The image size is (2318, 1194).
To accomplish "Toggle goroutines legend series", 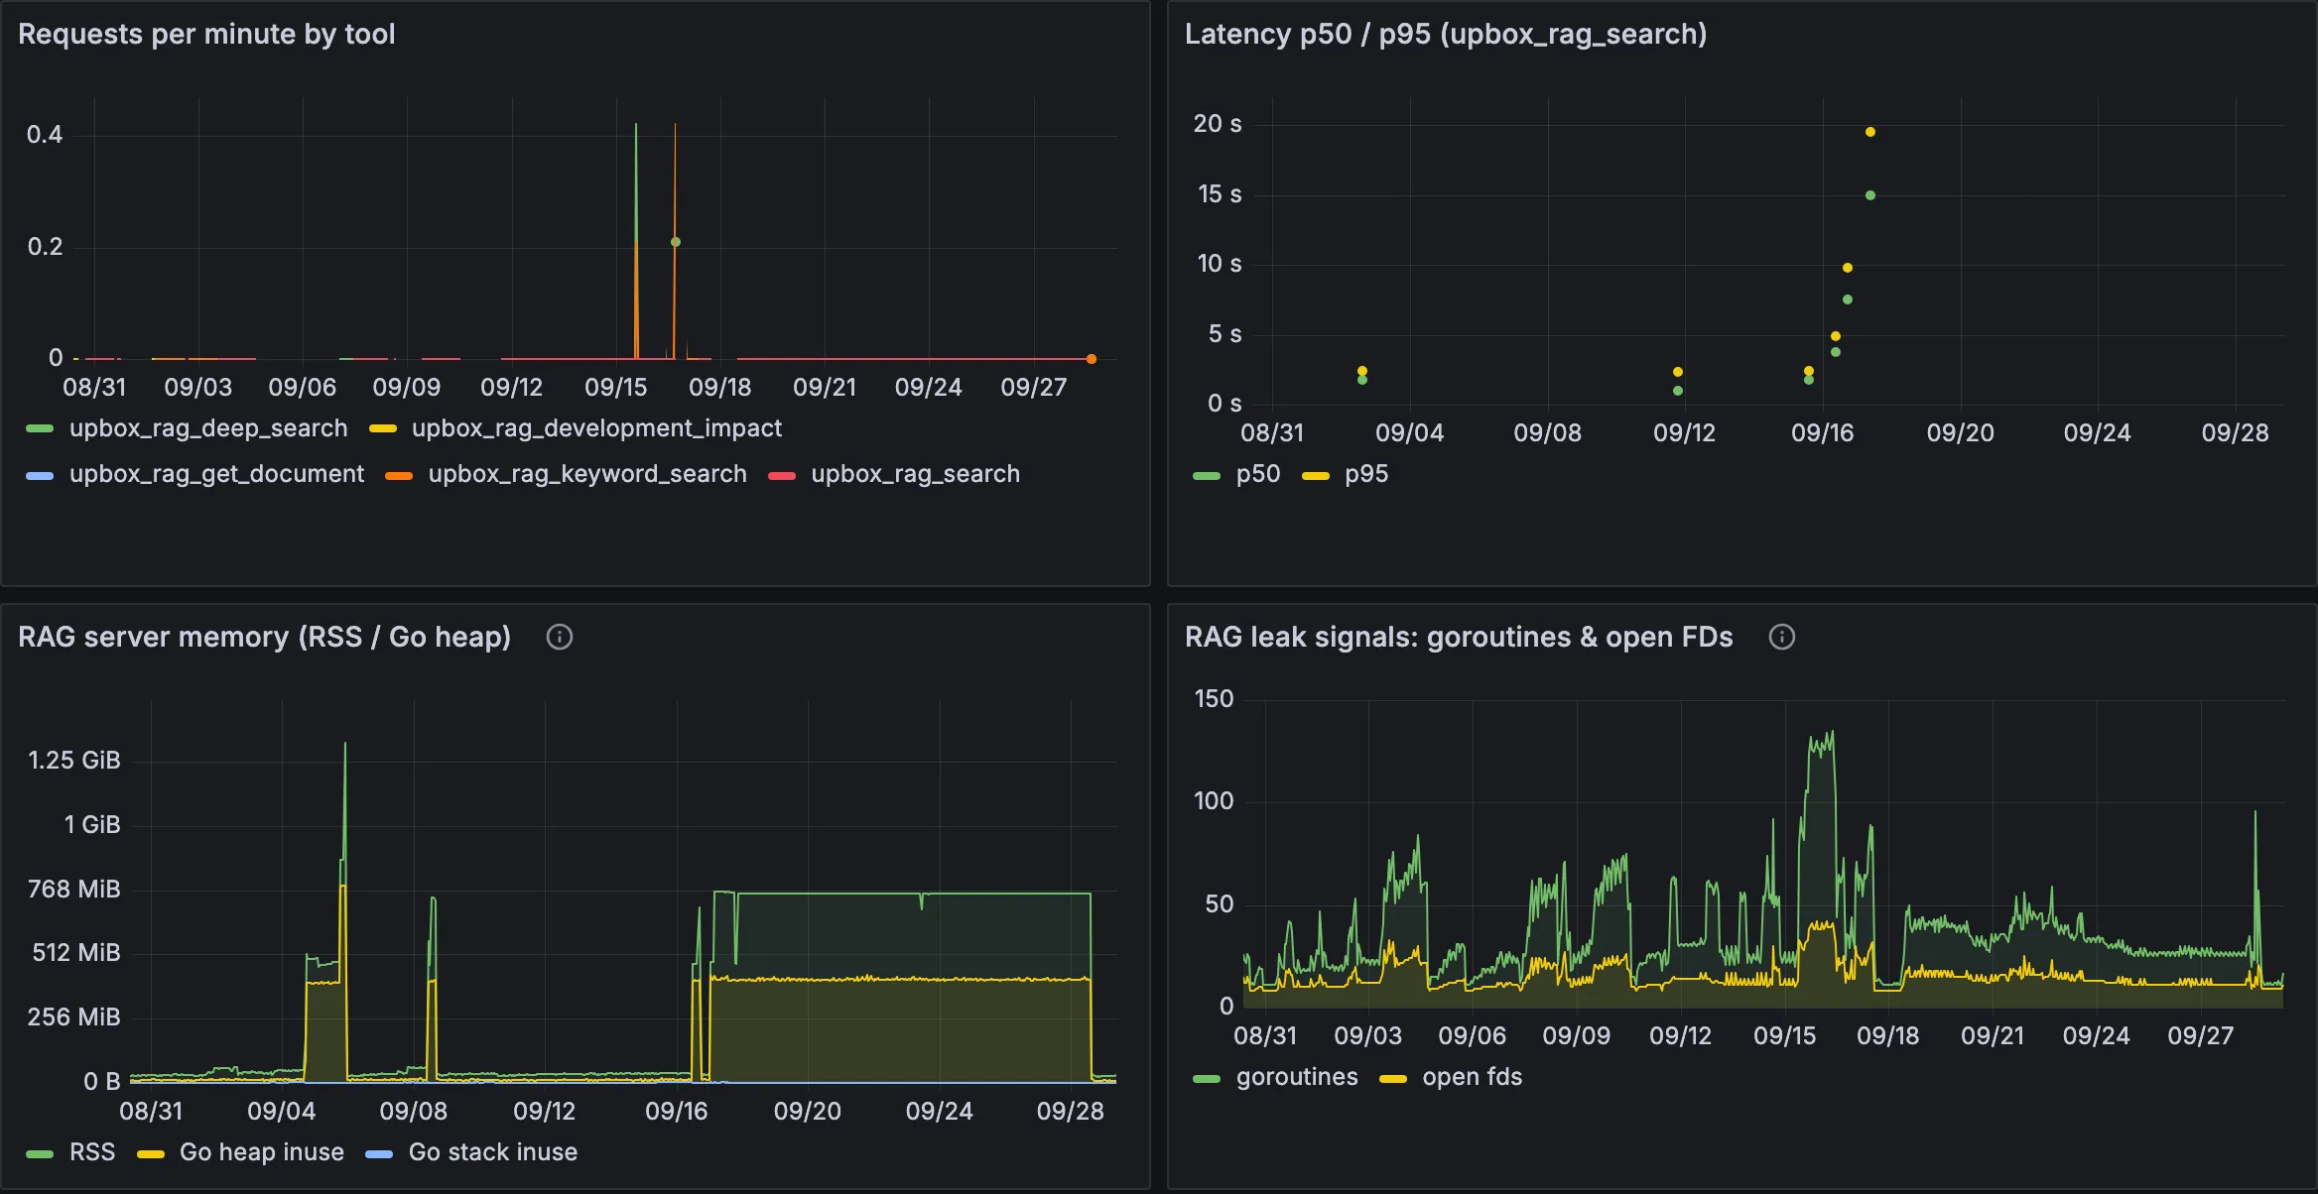I will pos(1297,1077).
